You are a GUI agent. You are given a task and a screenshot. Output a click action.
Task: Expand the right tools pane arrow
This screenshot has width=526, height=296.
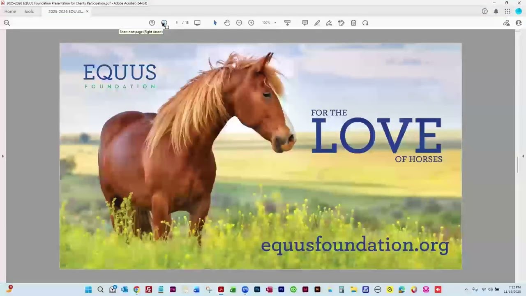point(523,156)
